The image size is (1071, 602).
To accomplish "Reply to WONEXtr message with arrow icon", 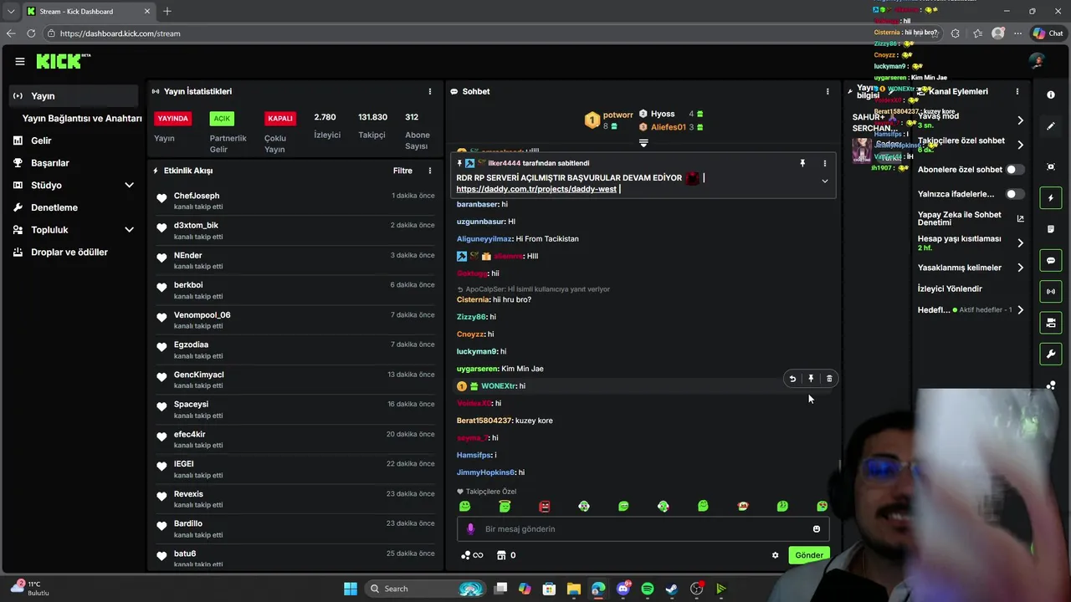I will pyautogui.click(x=792, y=379).
